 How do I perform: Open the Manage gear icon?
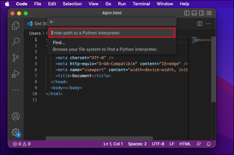coord(16,132)
